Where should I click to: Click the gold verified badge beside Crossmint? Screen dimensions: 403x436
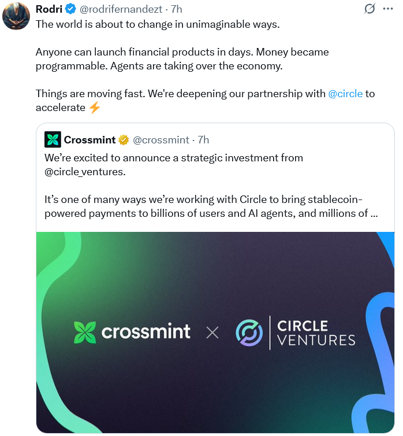124,140
